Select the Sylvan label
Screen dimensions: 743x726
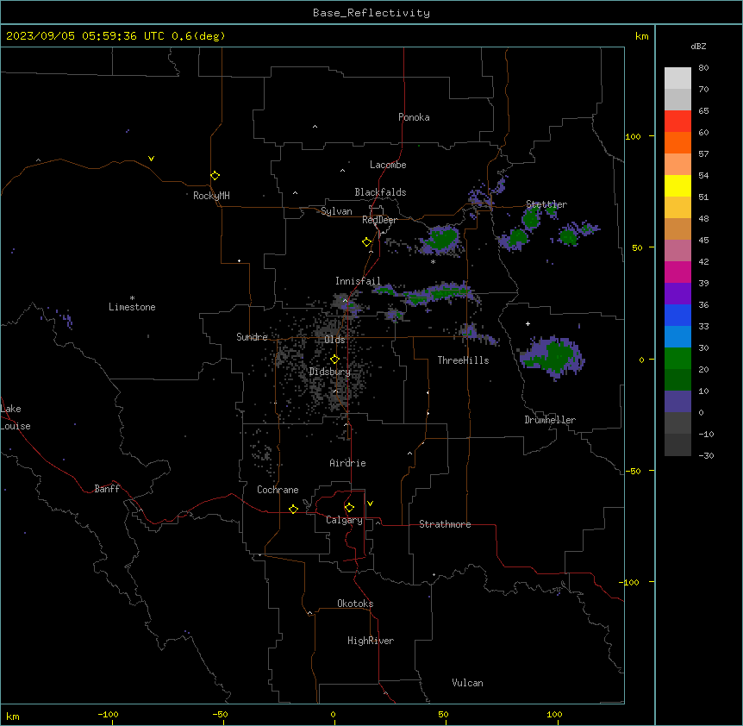click(336, 211)
